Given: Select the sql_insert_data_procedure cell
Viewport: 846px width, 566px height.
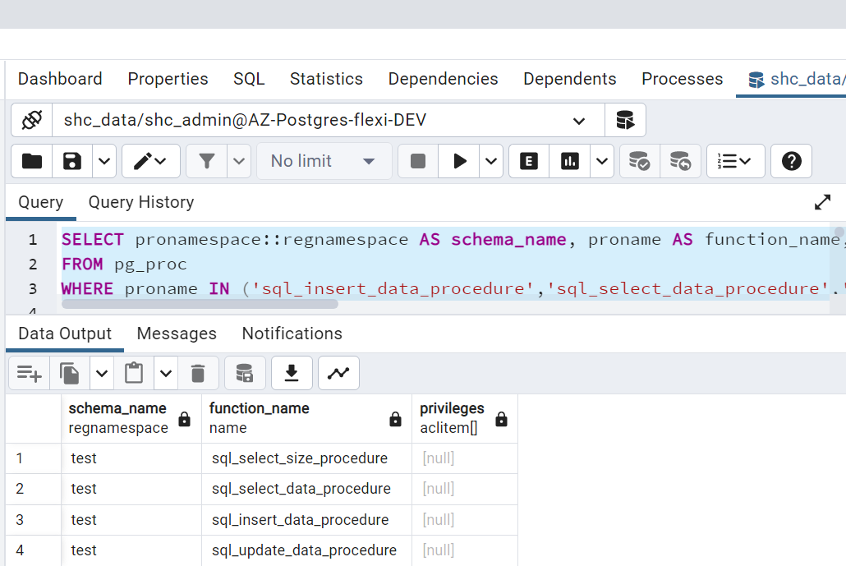Looking at the screenshot, I should point(300,520).
